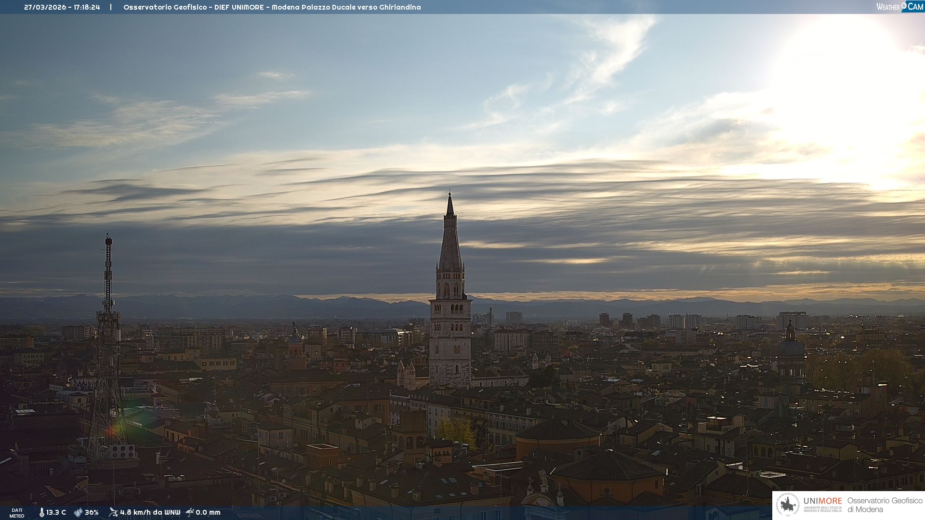925x520 pixels.
Task: Click the UNIMORE wordmark text
Action: (822, 501)
